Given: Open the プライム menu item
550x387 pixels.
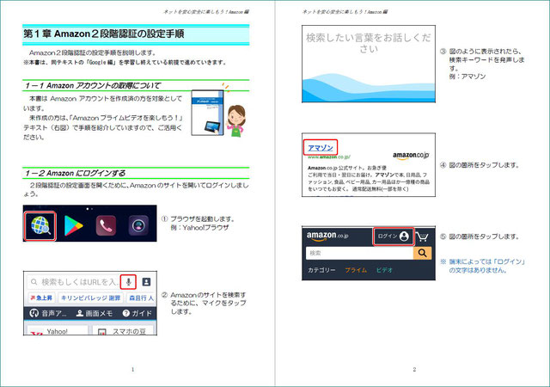Looking at the screenshot, I should point(356,270).
